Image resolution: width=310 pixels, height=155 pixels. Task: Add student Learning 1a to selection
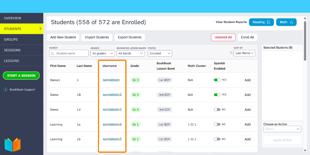tap(247, 124)
